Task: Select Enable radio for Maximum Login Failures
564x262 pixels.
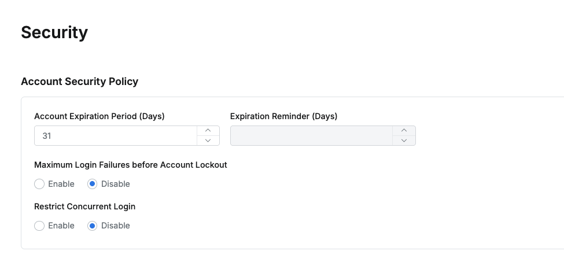Action: [x=39, y=184]
